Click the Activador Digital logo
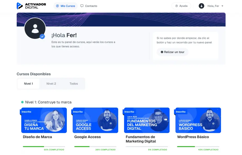This screenshot has width=242, height=155. [x=31, y=6]
